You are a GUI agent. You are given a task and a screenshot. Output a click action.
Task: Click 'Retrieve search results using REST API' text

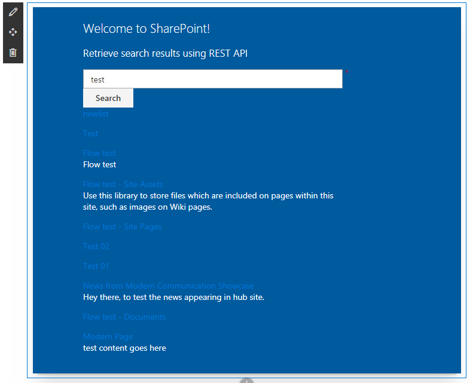pos(165,54)
